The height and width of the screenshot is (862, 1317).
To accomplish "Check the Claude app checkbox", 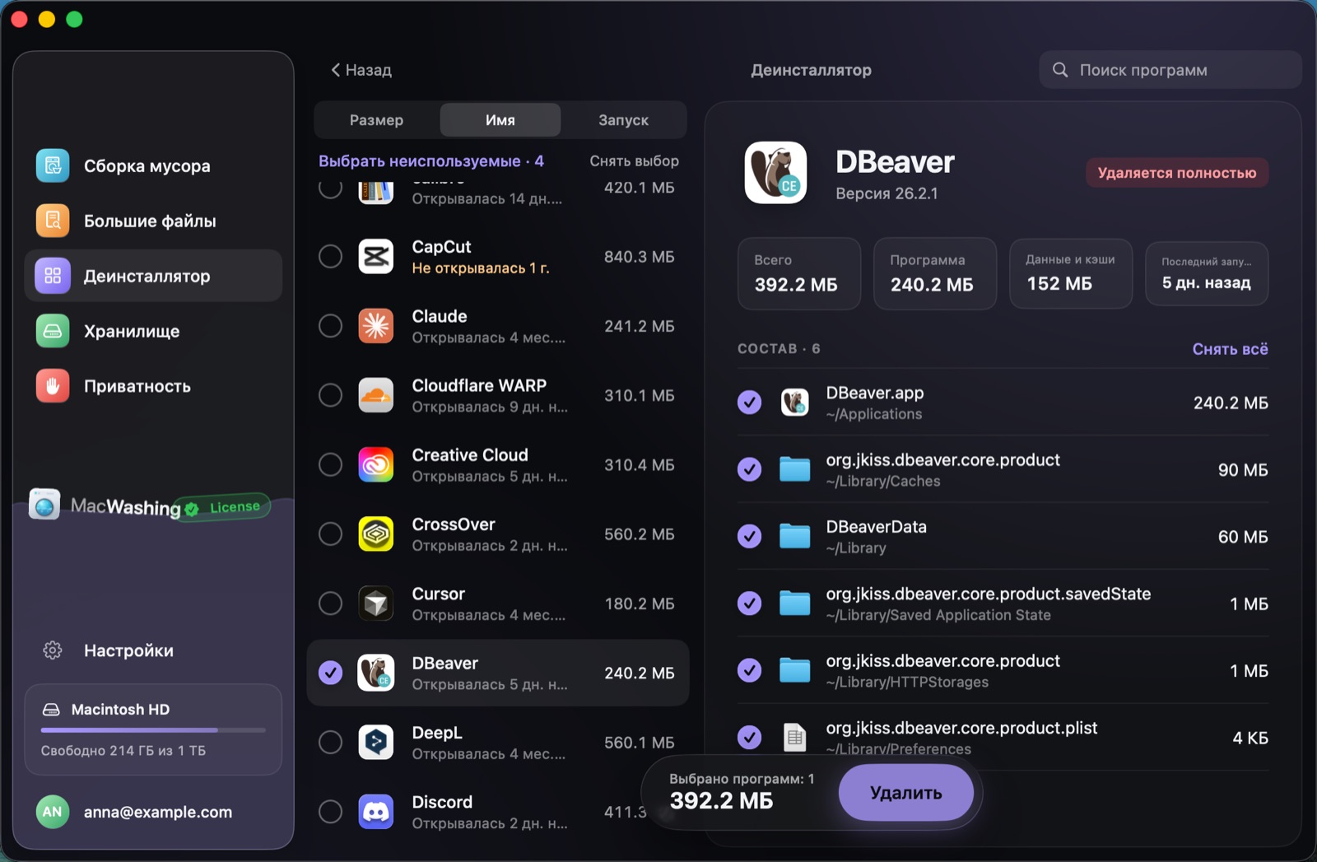I will [330, 326].
